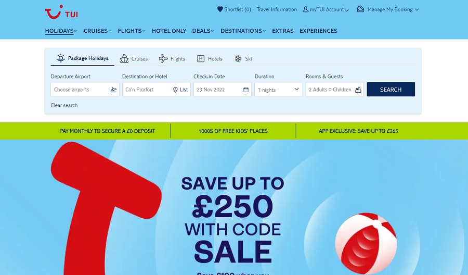Viewport: 468px width, 275px height.
Task: Open the Travel Information link
Action: click(277, 9)
